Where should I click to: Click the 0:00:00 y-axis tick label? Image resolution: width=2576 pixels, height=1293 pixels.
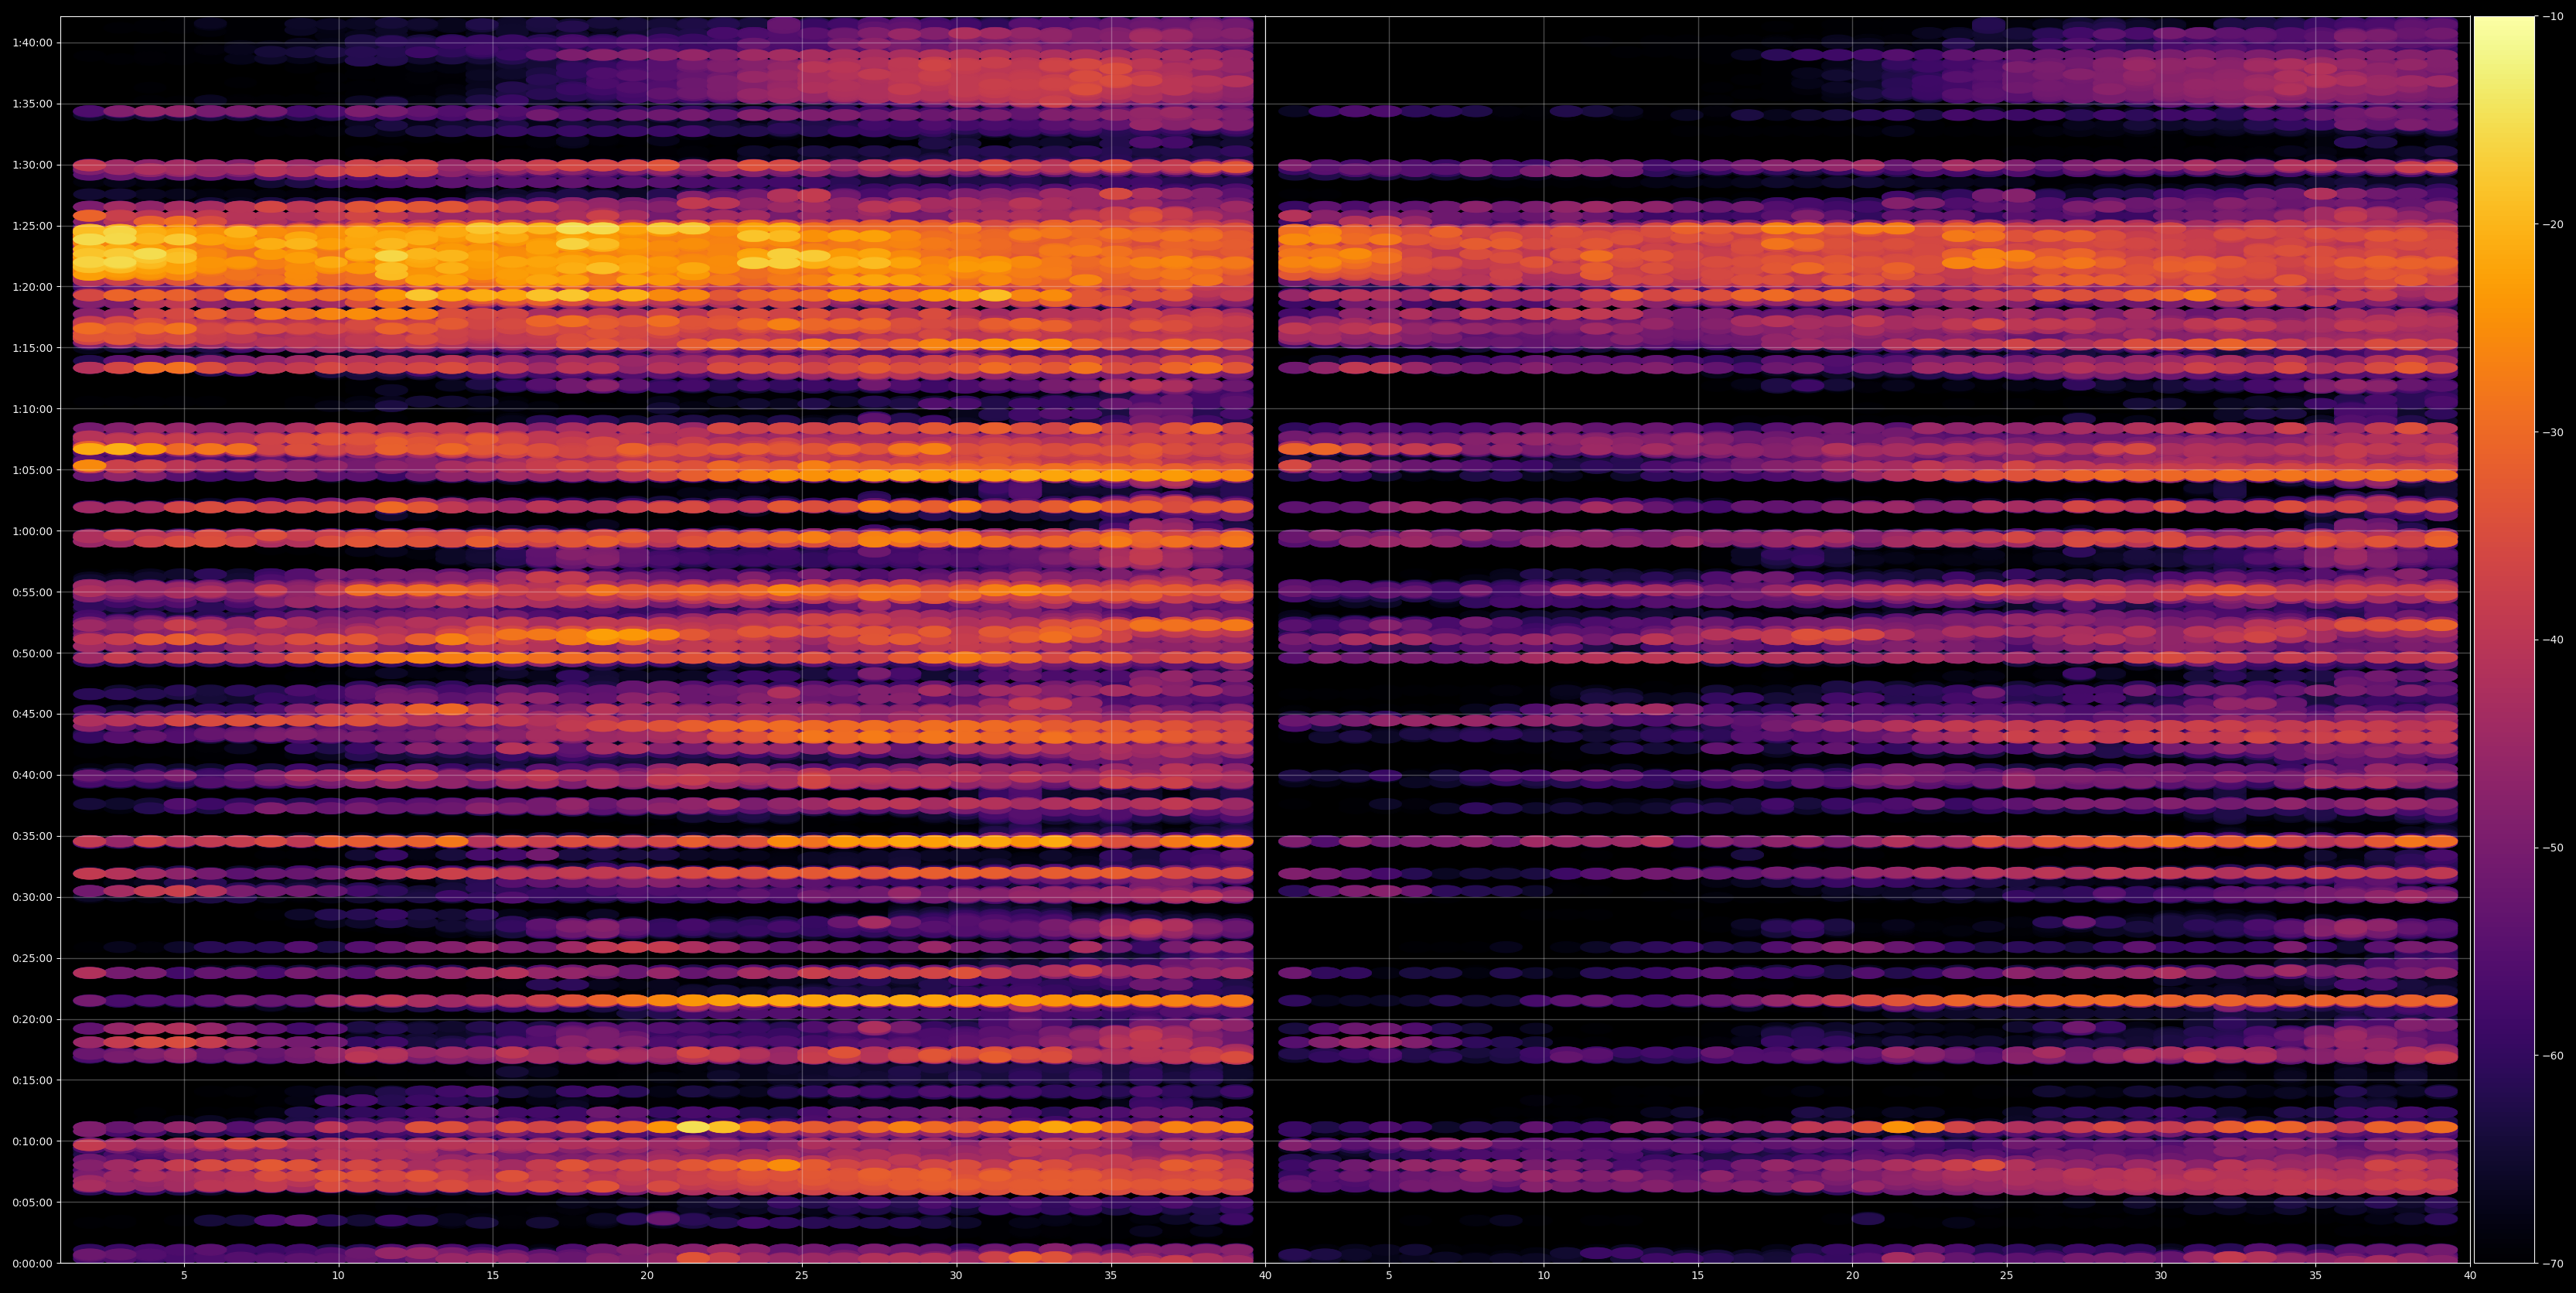32,1263
